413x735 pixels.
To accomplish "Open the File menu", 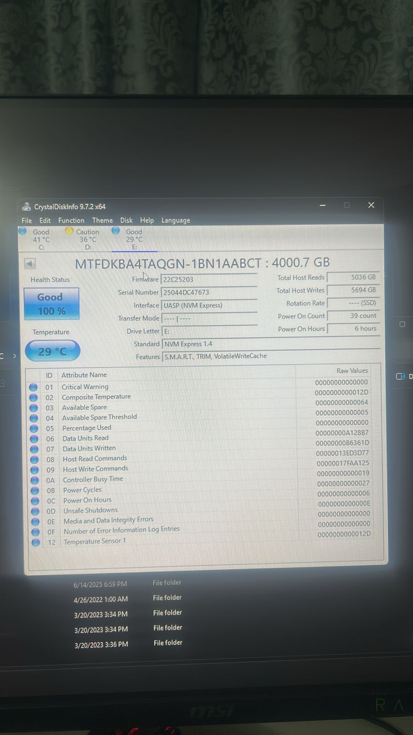I will (27, 220).
